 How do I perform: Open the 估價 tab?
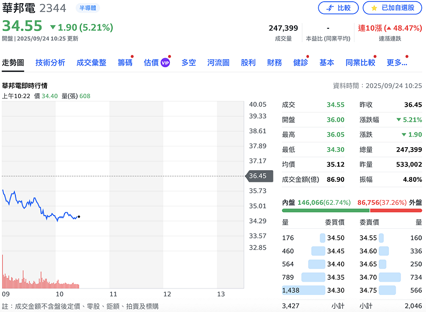click(151, 62)
